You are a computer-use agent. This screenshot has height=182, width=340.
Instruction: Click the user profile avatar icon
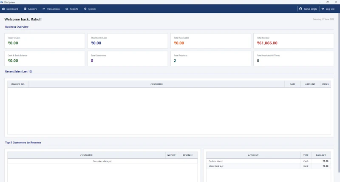pos(300,9)
